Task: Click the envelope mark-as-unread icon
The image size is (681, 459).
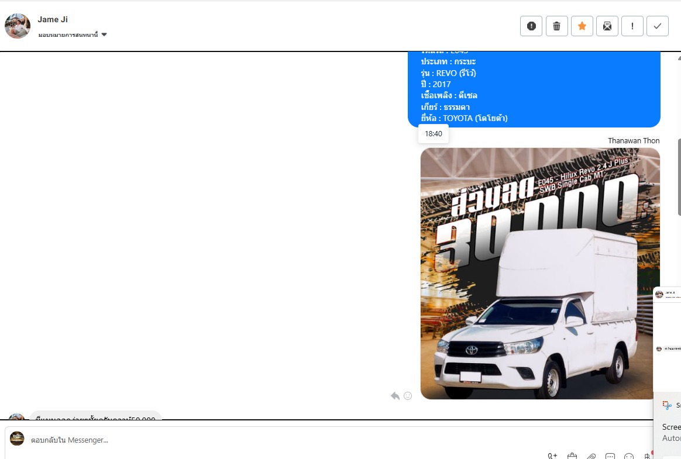Action: 607,26
